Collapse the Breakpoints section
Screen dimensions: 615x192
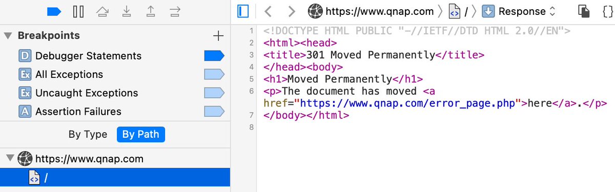coord(8,36)
